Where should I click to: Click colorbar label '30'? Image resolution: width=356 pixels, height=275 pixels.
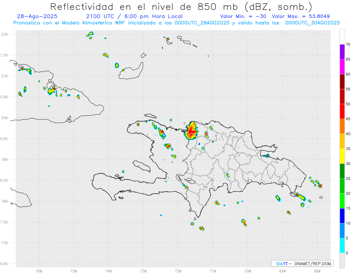coord(348,164)
